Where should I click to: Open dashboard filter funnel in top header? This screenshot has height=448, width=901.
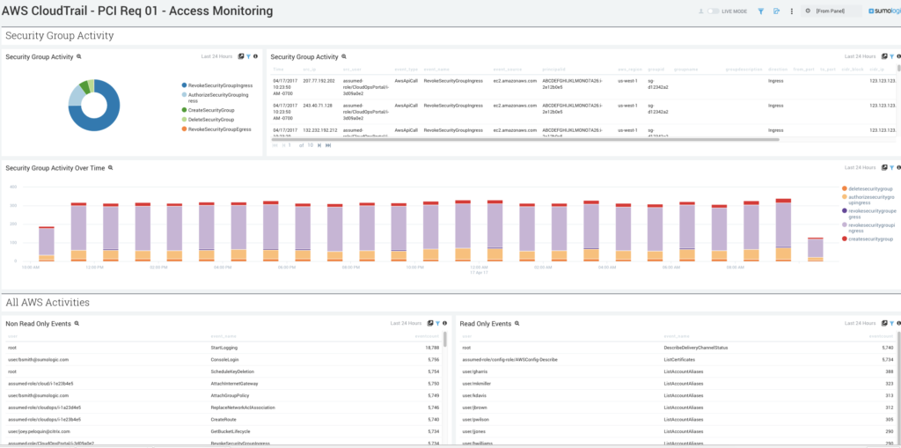click(x=761, y=11)
